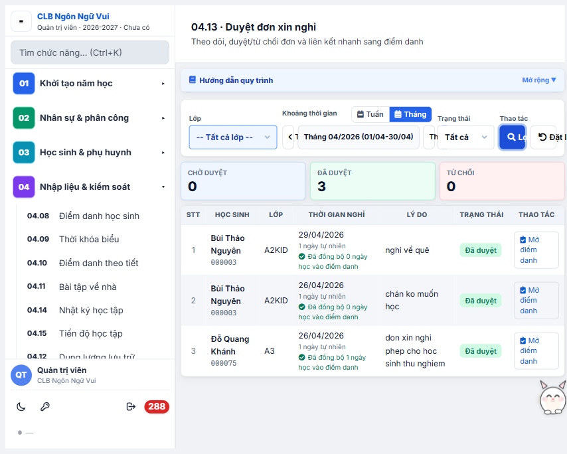Reset filters with the Đặt lại icon button
Screen dimensions: 567x454
tap(544, 137)
